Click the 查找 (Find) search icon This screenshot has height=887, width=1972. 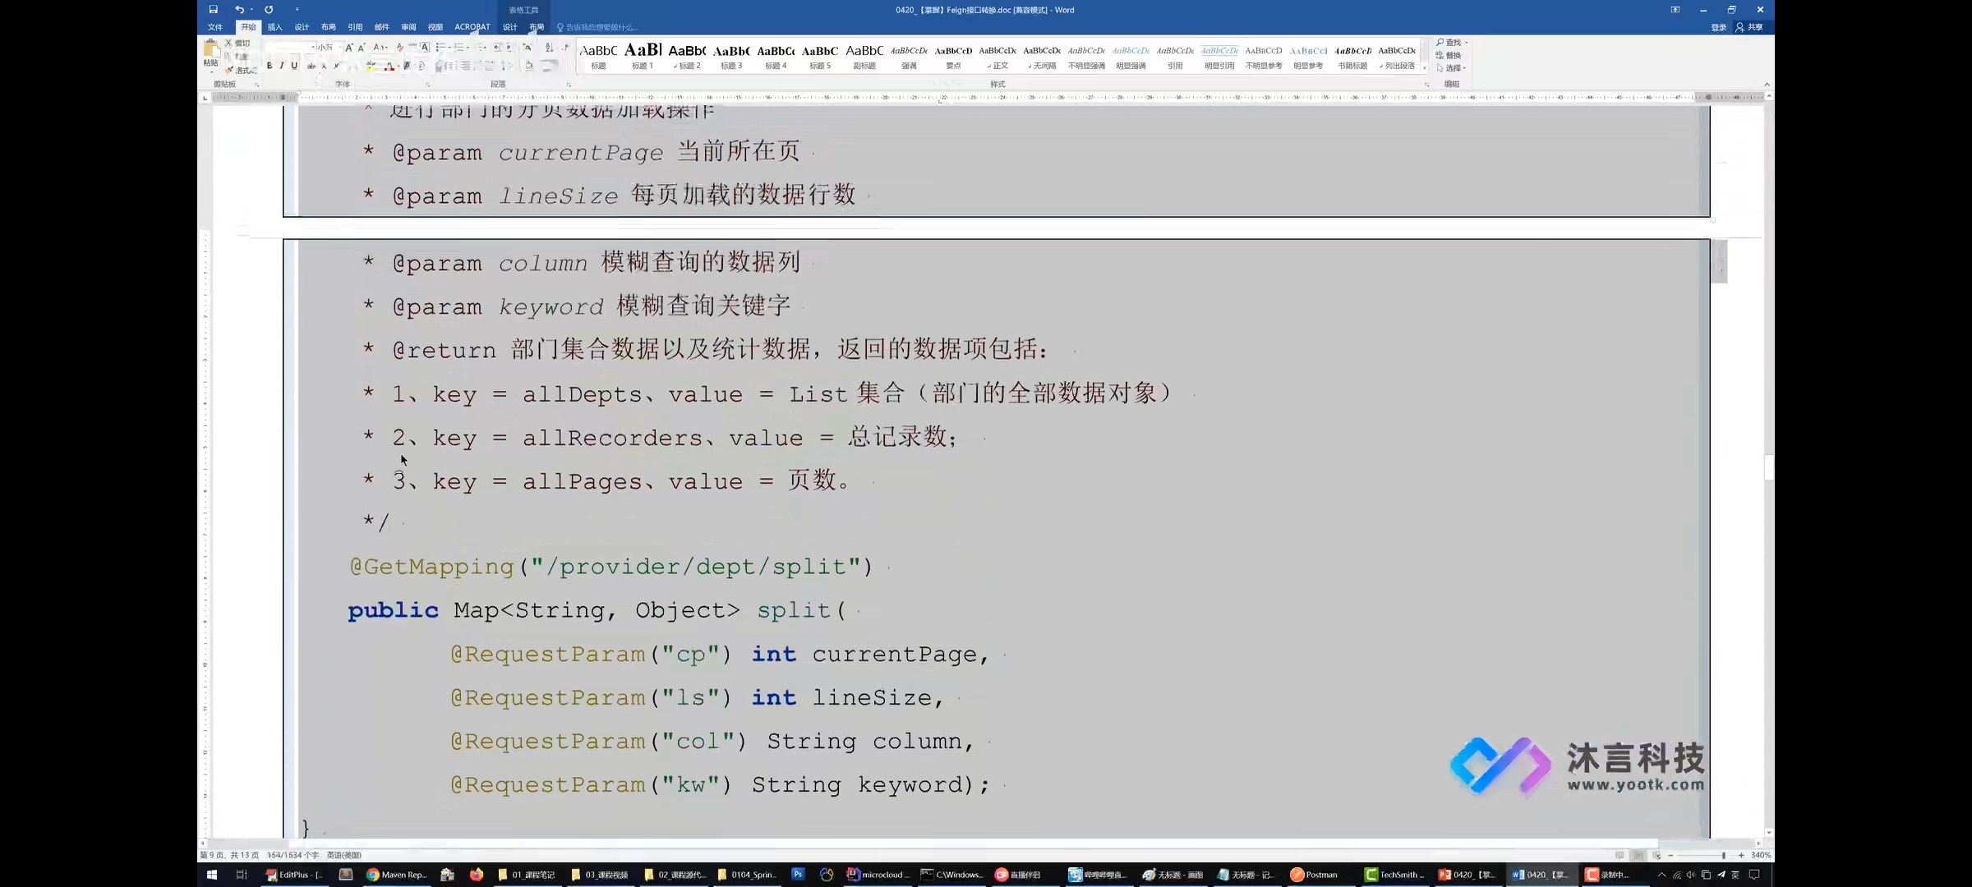coord(1440,43)
